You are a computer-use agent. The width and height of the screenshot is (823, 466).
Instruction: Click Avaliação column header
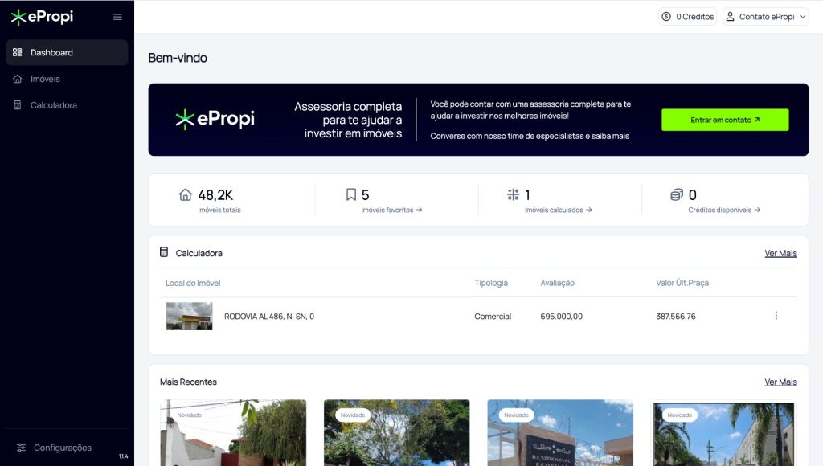[558, 283]
